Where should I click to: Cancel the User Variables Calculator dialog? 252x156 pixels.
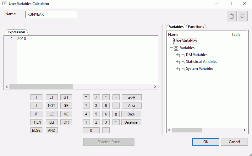point(234,142)
